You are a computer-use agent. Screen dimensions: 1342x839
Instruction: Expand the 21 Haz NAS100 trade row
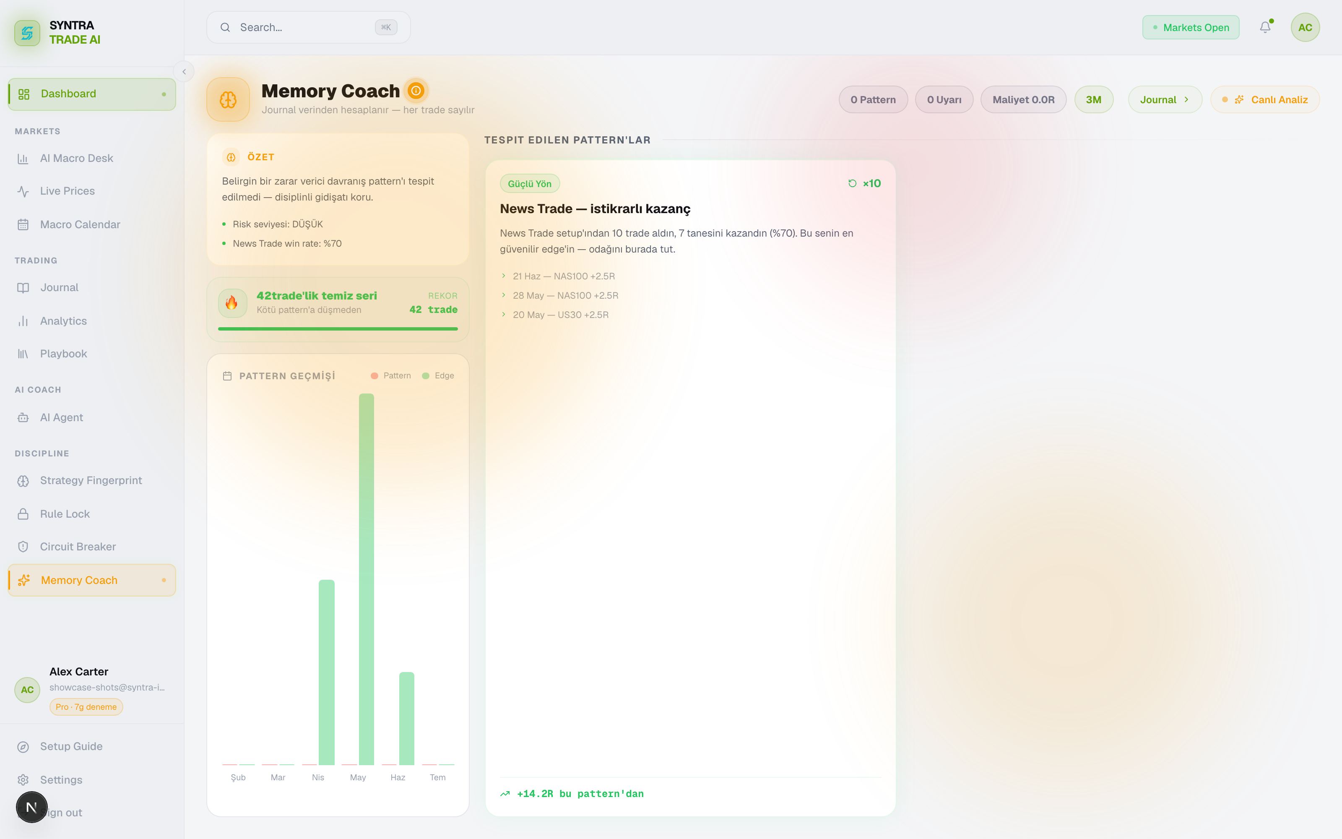pos(558,276)
